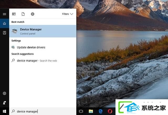Launch Opera browser from taskbar
Image resolution: width=168 pixels, height=115 pixels.
pos(110,111)
